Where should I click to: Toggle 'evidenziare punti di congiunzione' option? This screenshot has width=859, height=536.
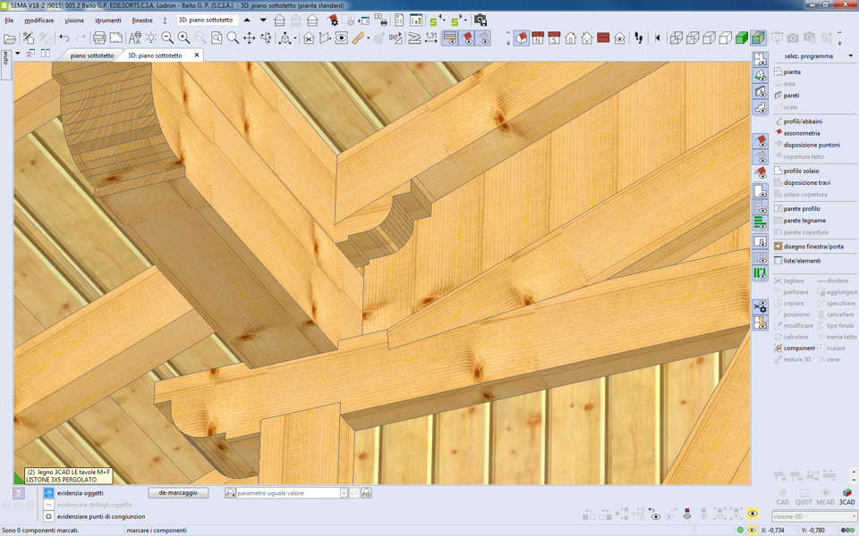(49, 516)
